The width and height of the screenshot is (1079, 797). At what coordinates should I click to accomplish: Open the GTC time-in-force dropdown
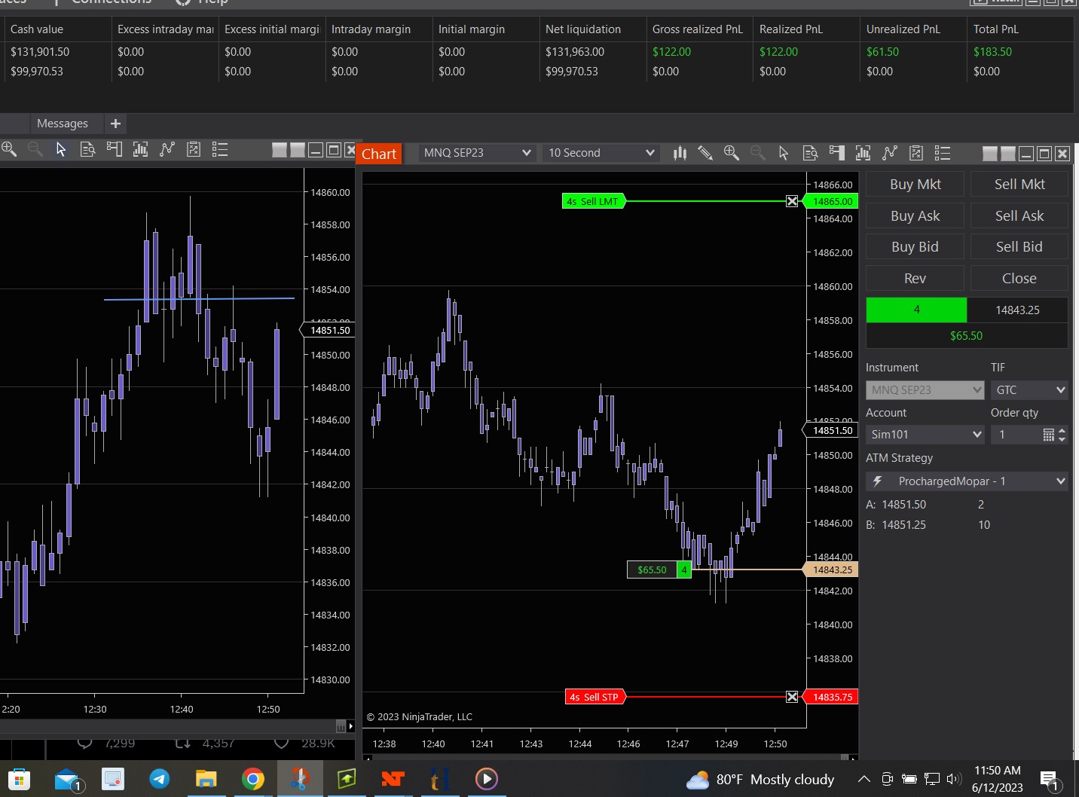point(1029,390)
